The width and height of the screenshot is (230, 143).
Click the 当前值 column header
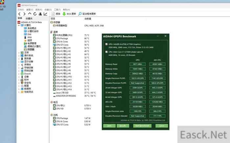88,19
